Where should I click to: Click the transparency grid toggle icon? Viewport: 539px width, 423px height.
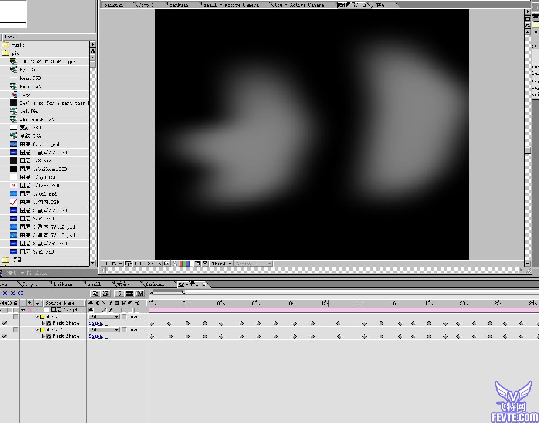(x=205, y=264)
